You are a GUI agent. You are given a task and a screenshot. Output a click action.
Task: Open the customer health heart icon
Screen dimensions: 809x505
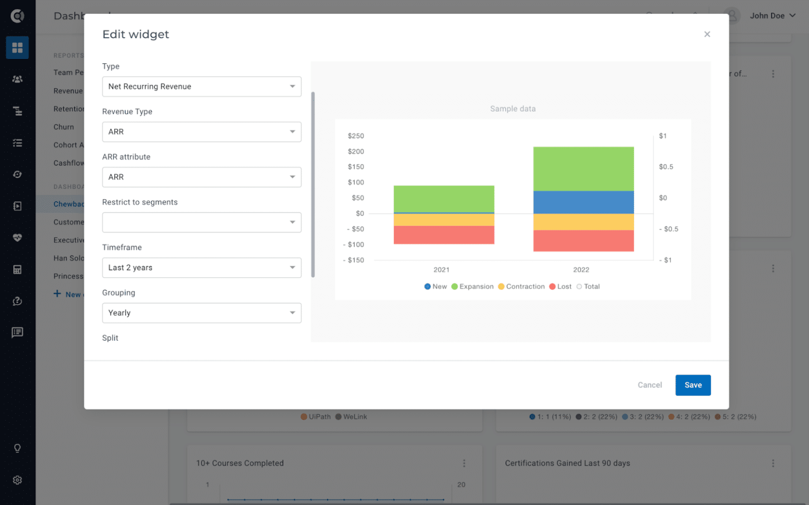(17, 237)
